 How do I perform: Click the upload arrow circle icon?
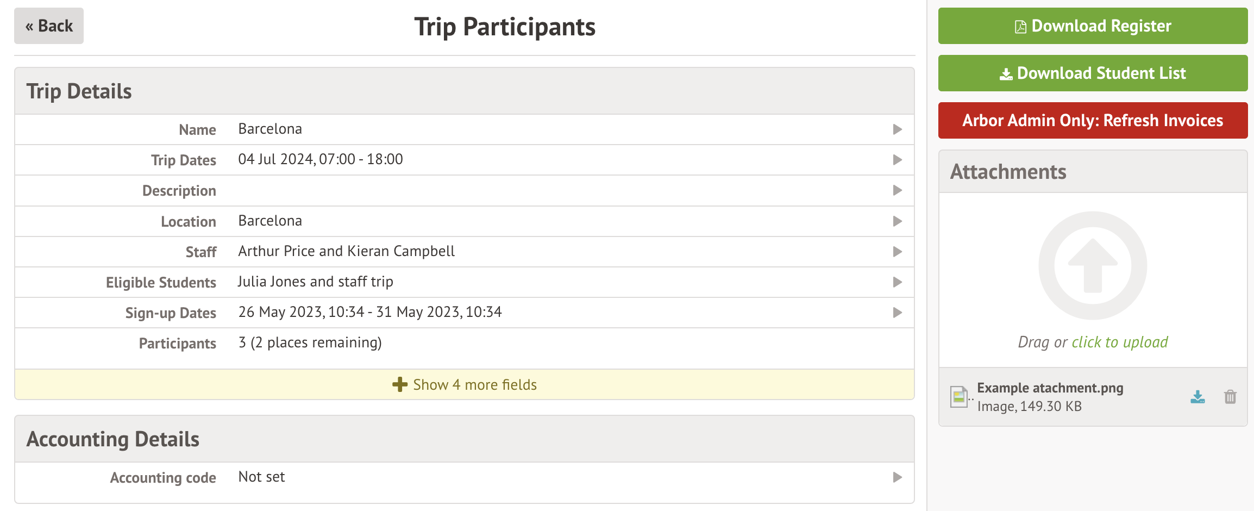(x=1093, y=266)
